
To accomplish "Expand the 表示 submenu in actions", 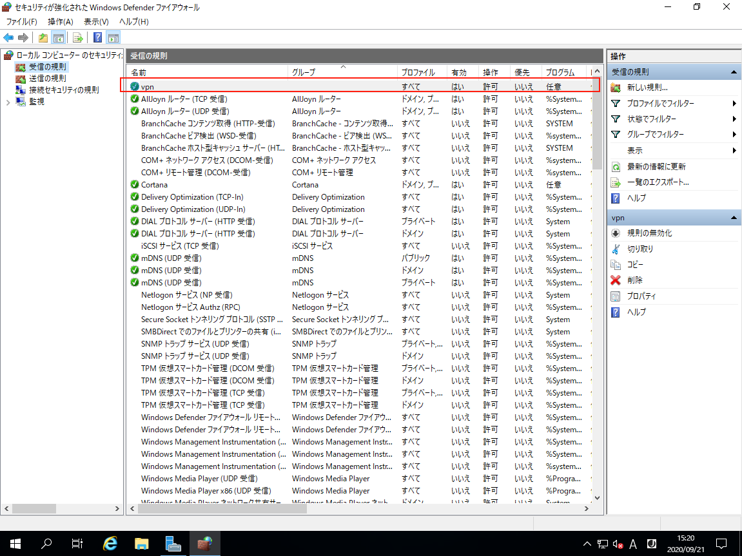I will 734,150.
